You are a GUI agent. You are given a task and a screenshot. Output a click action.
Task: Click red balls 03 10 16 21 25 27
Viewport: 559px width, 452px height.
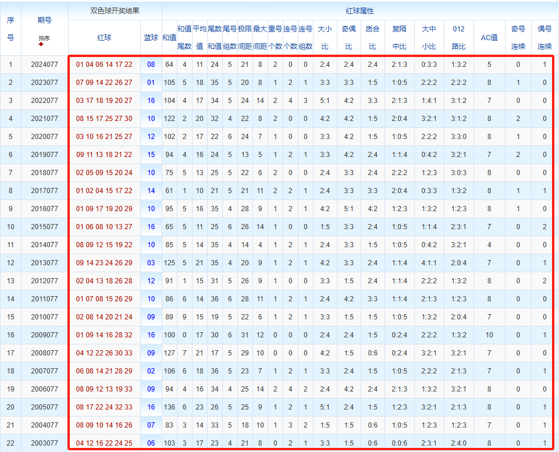(104, 137)
